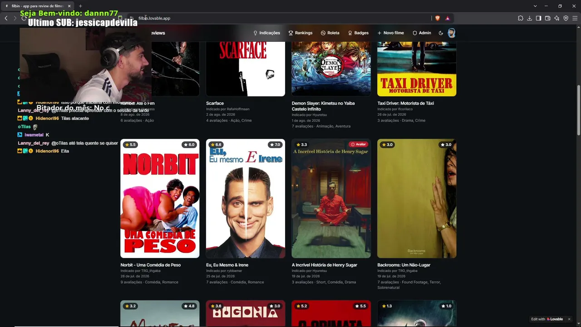581x327 pixels.
Task: Close the filbin browser tab
Action: (69, 6)
